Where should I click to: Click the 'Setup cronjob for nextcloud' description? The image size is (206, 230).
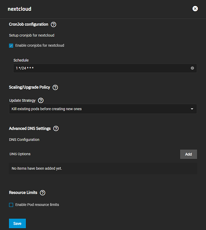(32, 35)
